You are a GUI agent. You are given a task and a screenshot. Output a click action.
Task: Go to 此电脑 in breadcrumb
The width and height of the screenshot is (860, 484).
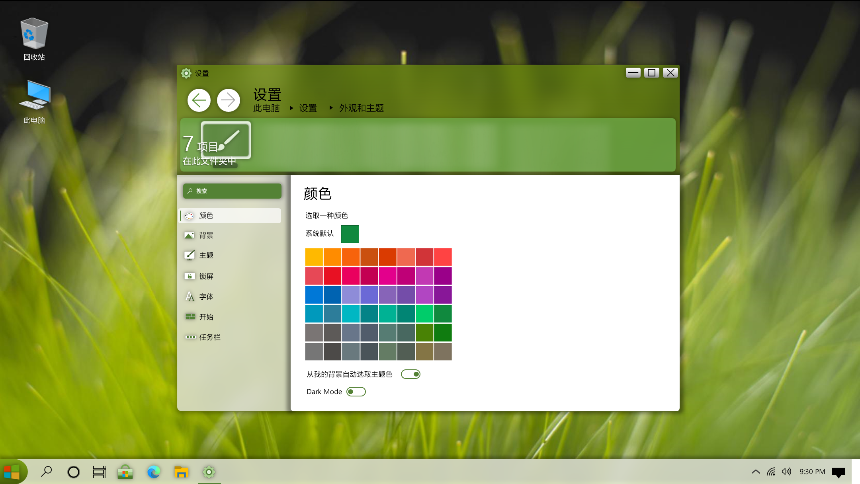point(266,108)
